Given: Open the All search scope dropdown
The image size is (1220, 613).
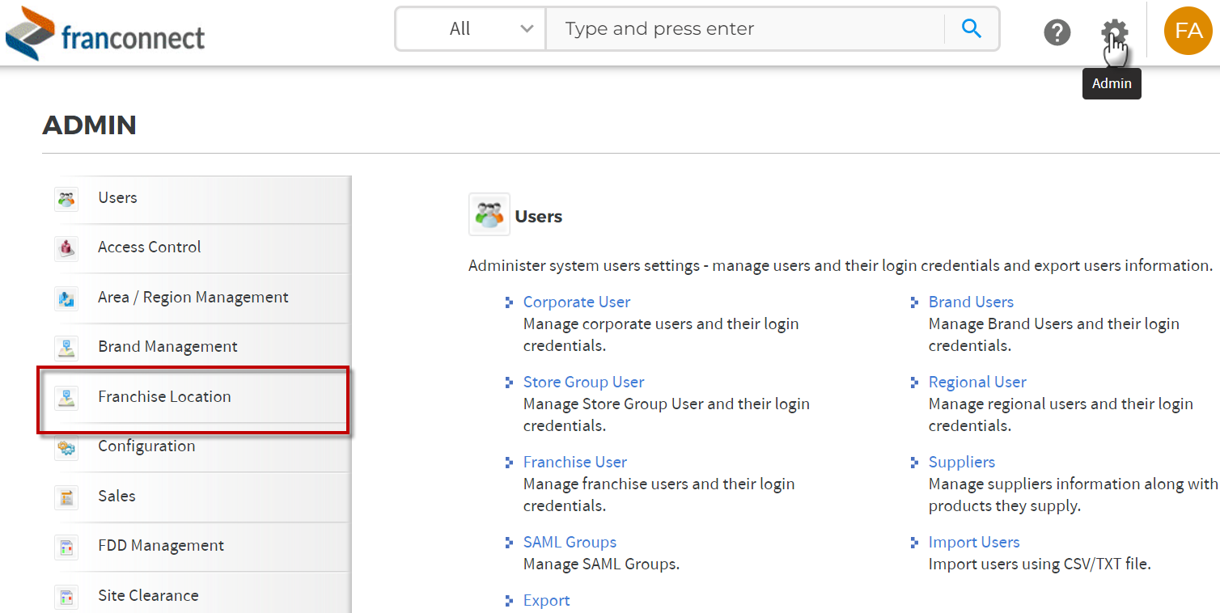Looking at the screenshot, I should (471, 29).
